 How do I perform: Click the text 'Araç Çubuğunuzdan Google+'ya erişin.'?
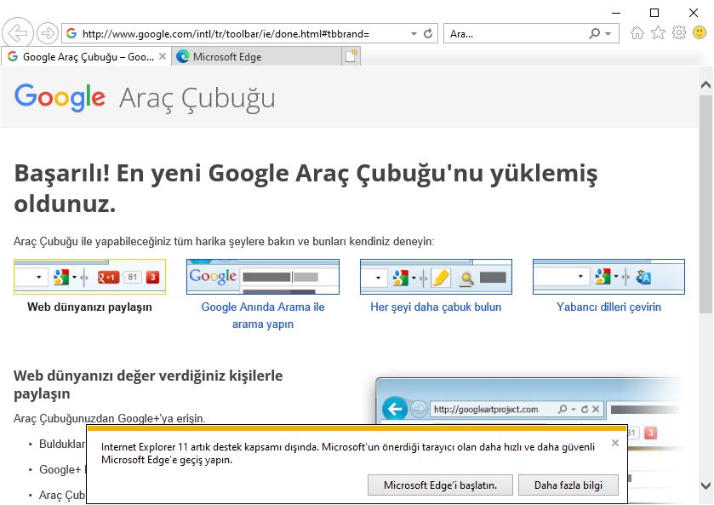[110, 418]
